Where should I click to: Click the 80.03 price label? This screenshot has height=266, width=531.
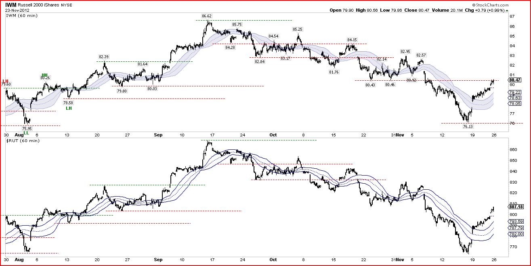152,88
